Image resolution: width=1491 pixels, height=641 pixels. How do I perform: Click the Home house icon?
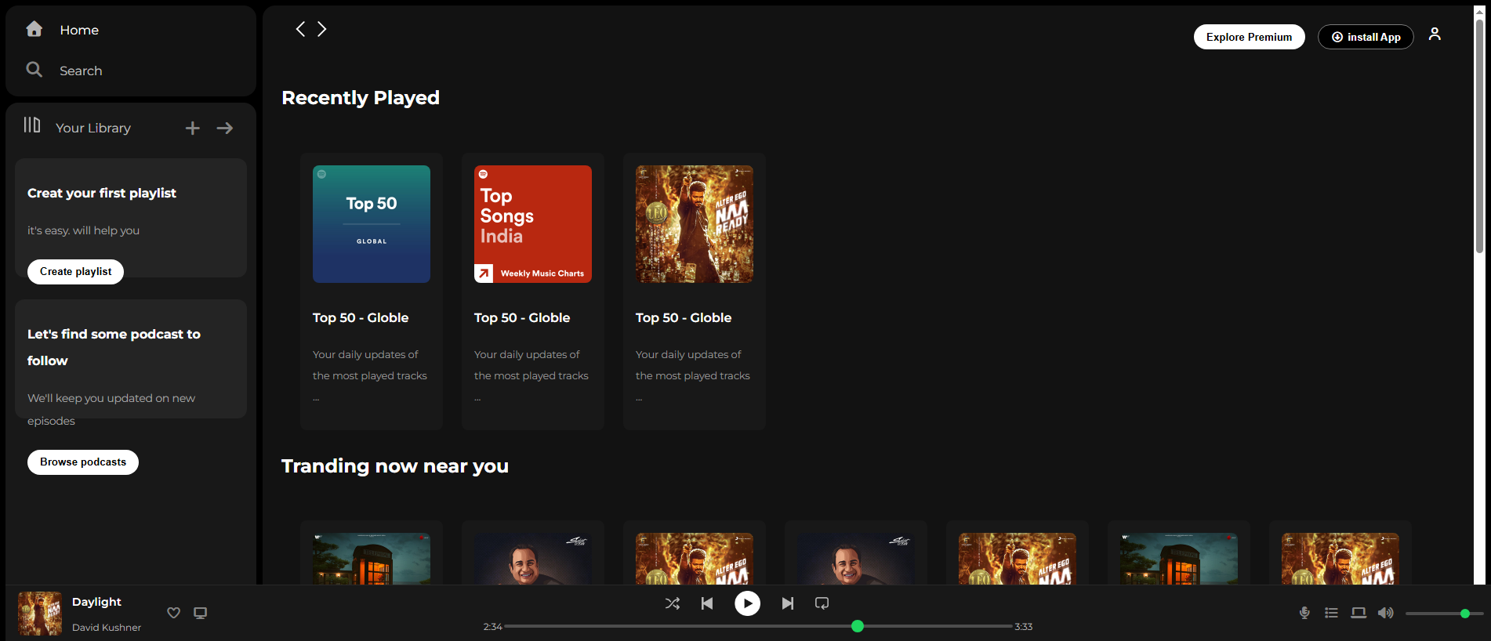coord(34,29)
